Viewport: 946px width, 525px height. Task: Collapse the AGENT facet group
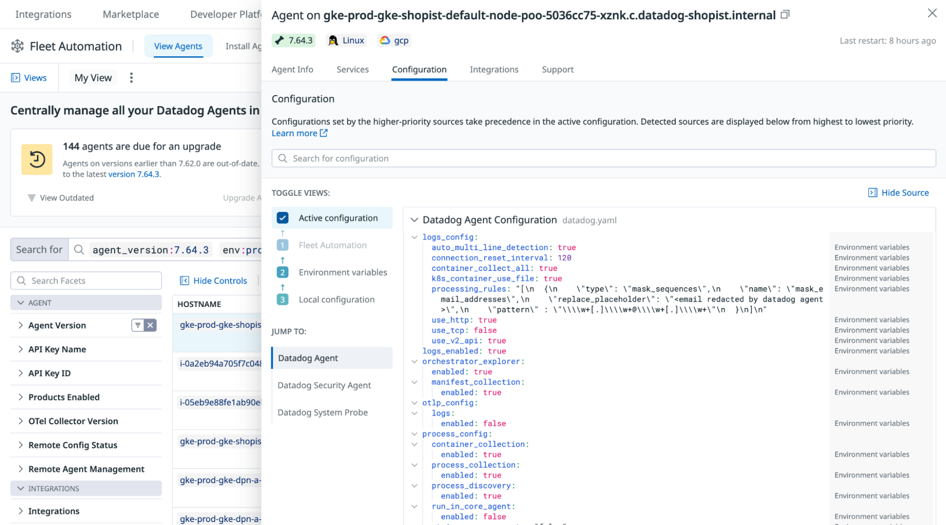point(86,303)
